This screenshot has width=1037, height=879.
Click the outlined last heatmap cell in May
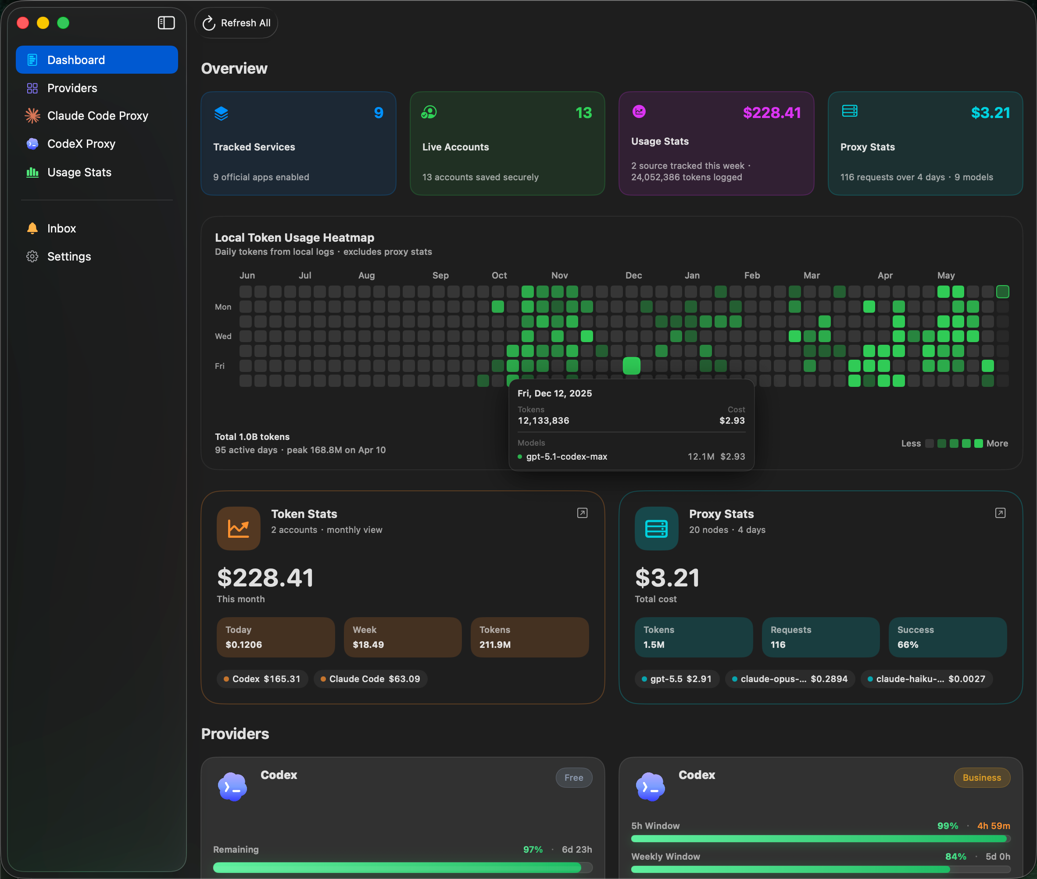1003,292
